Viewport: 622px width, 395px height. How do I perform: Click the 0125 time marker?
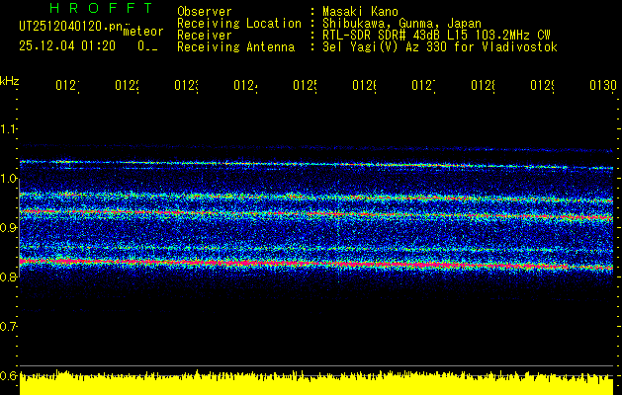pos(305,86)
